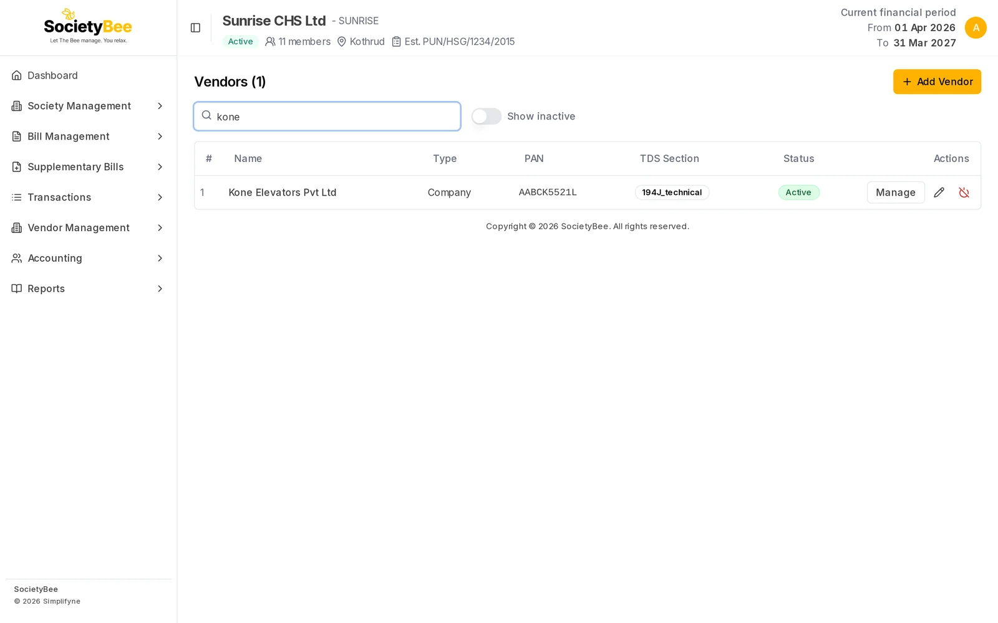Open the Dashboard menu item
This screenshot has height=623, width=998.
click(88, 75)
